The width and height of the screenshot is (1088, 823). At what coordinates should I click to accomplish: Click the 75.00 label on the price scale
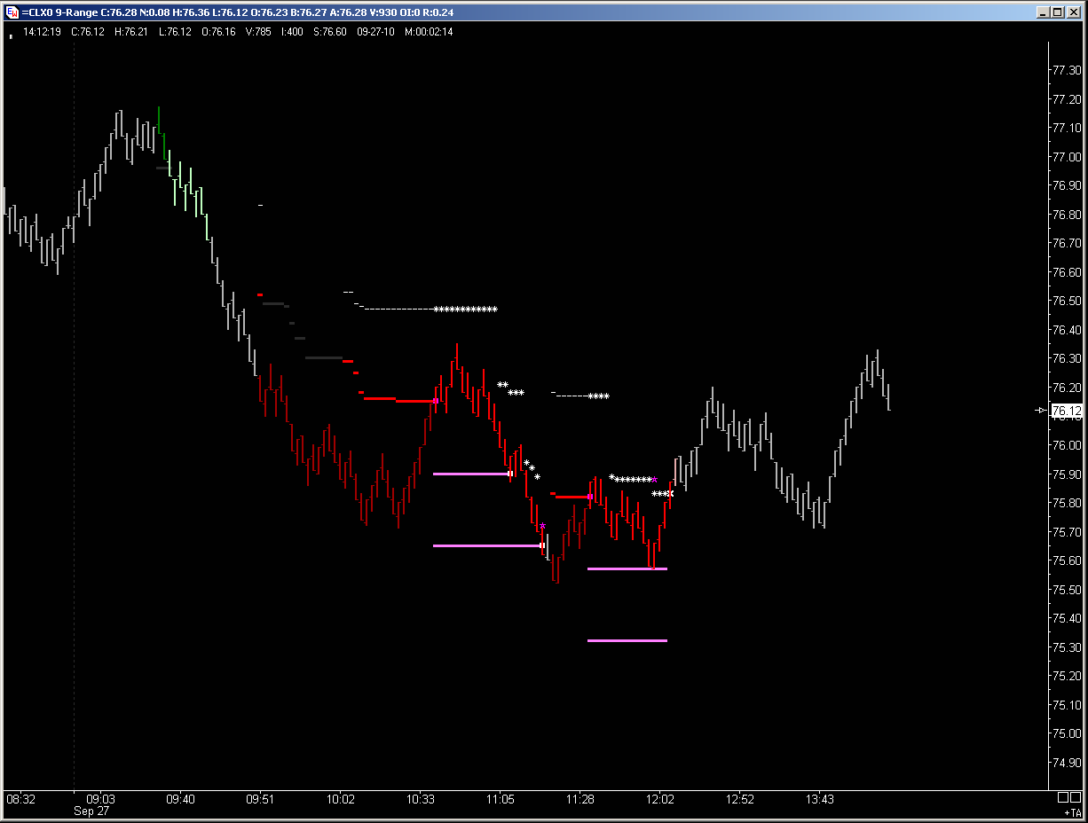tap(1066, 734)
